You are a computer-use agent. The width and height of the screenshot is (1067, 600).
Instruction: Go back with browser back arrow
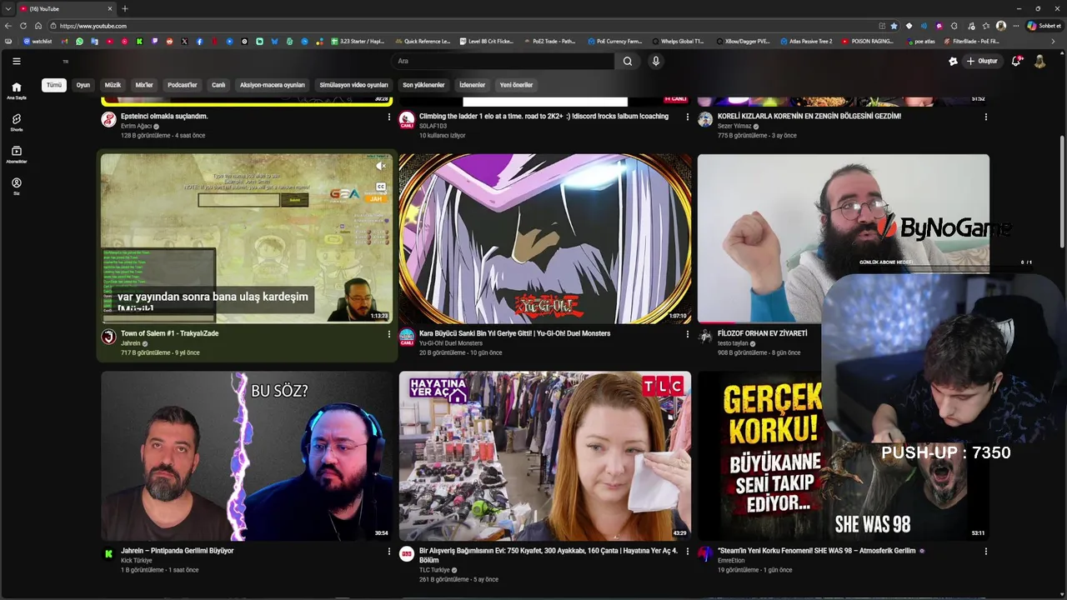[x=8, y=26]
